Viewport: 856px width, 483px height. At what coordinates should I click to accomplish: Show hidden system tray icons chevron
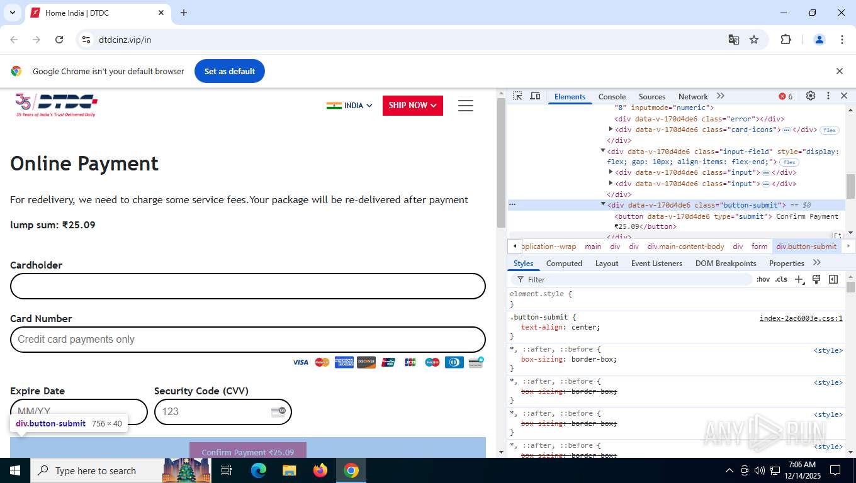click(x=729, y=470)
